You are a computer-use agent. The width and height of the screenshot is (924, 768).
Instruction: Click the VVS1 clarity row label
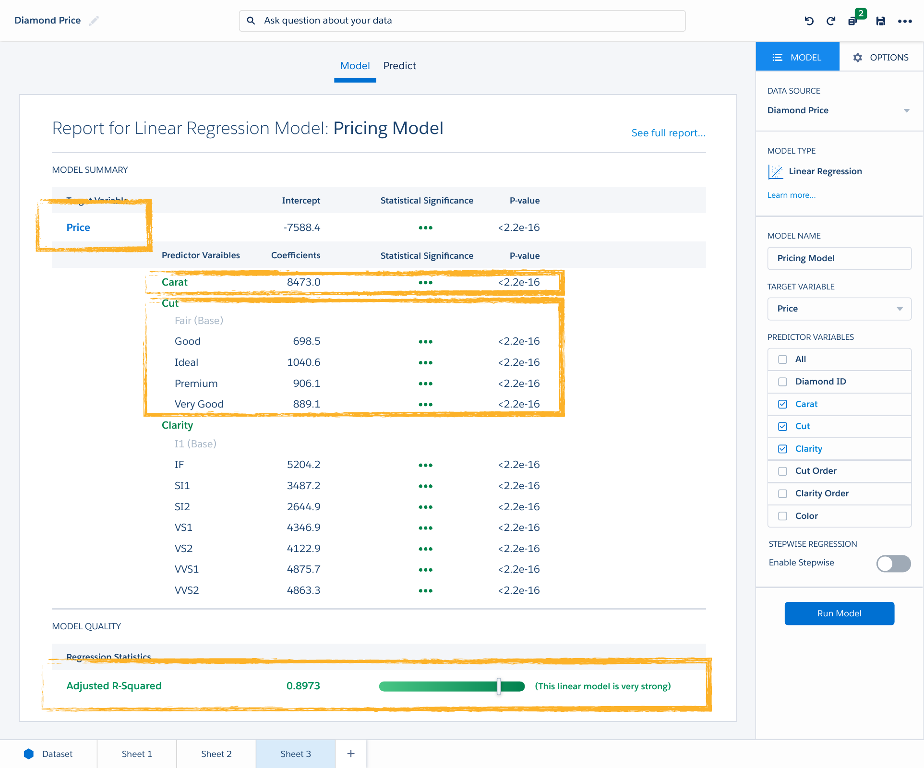click(186, 569)
